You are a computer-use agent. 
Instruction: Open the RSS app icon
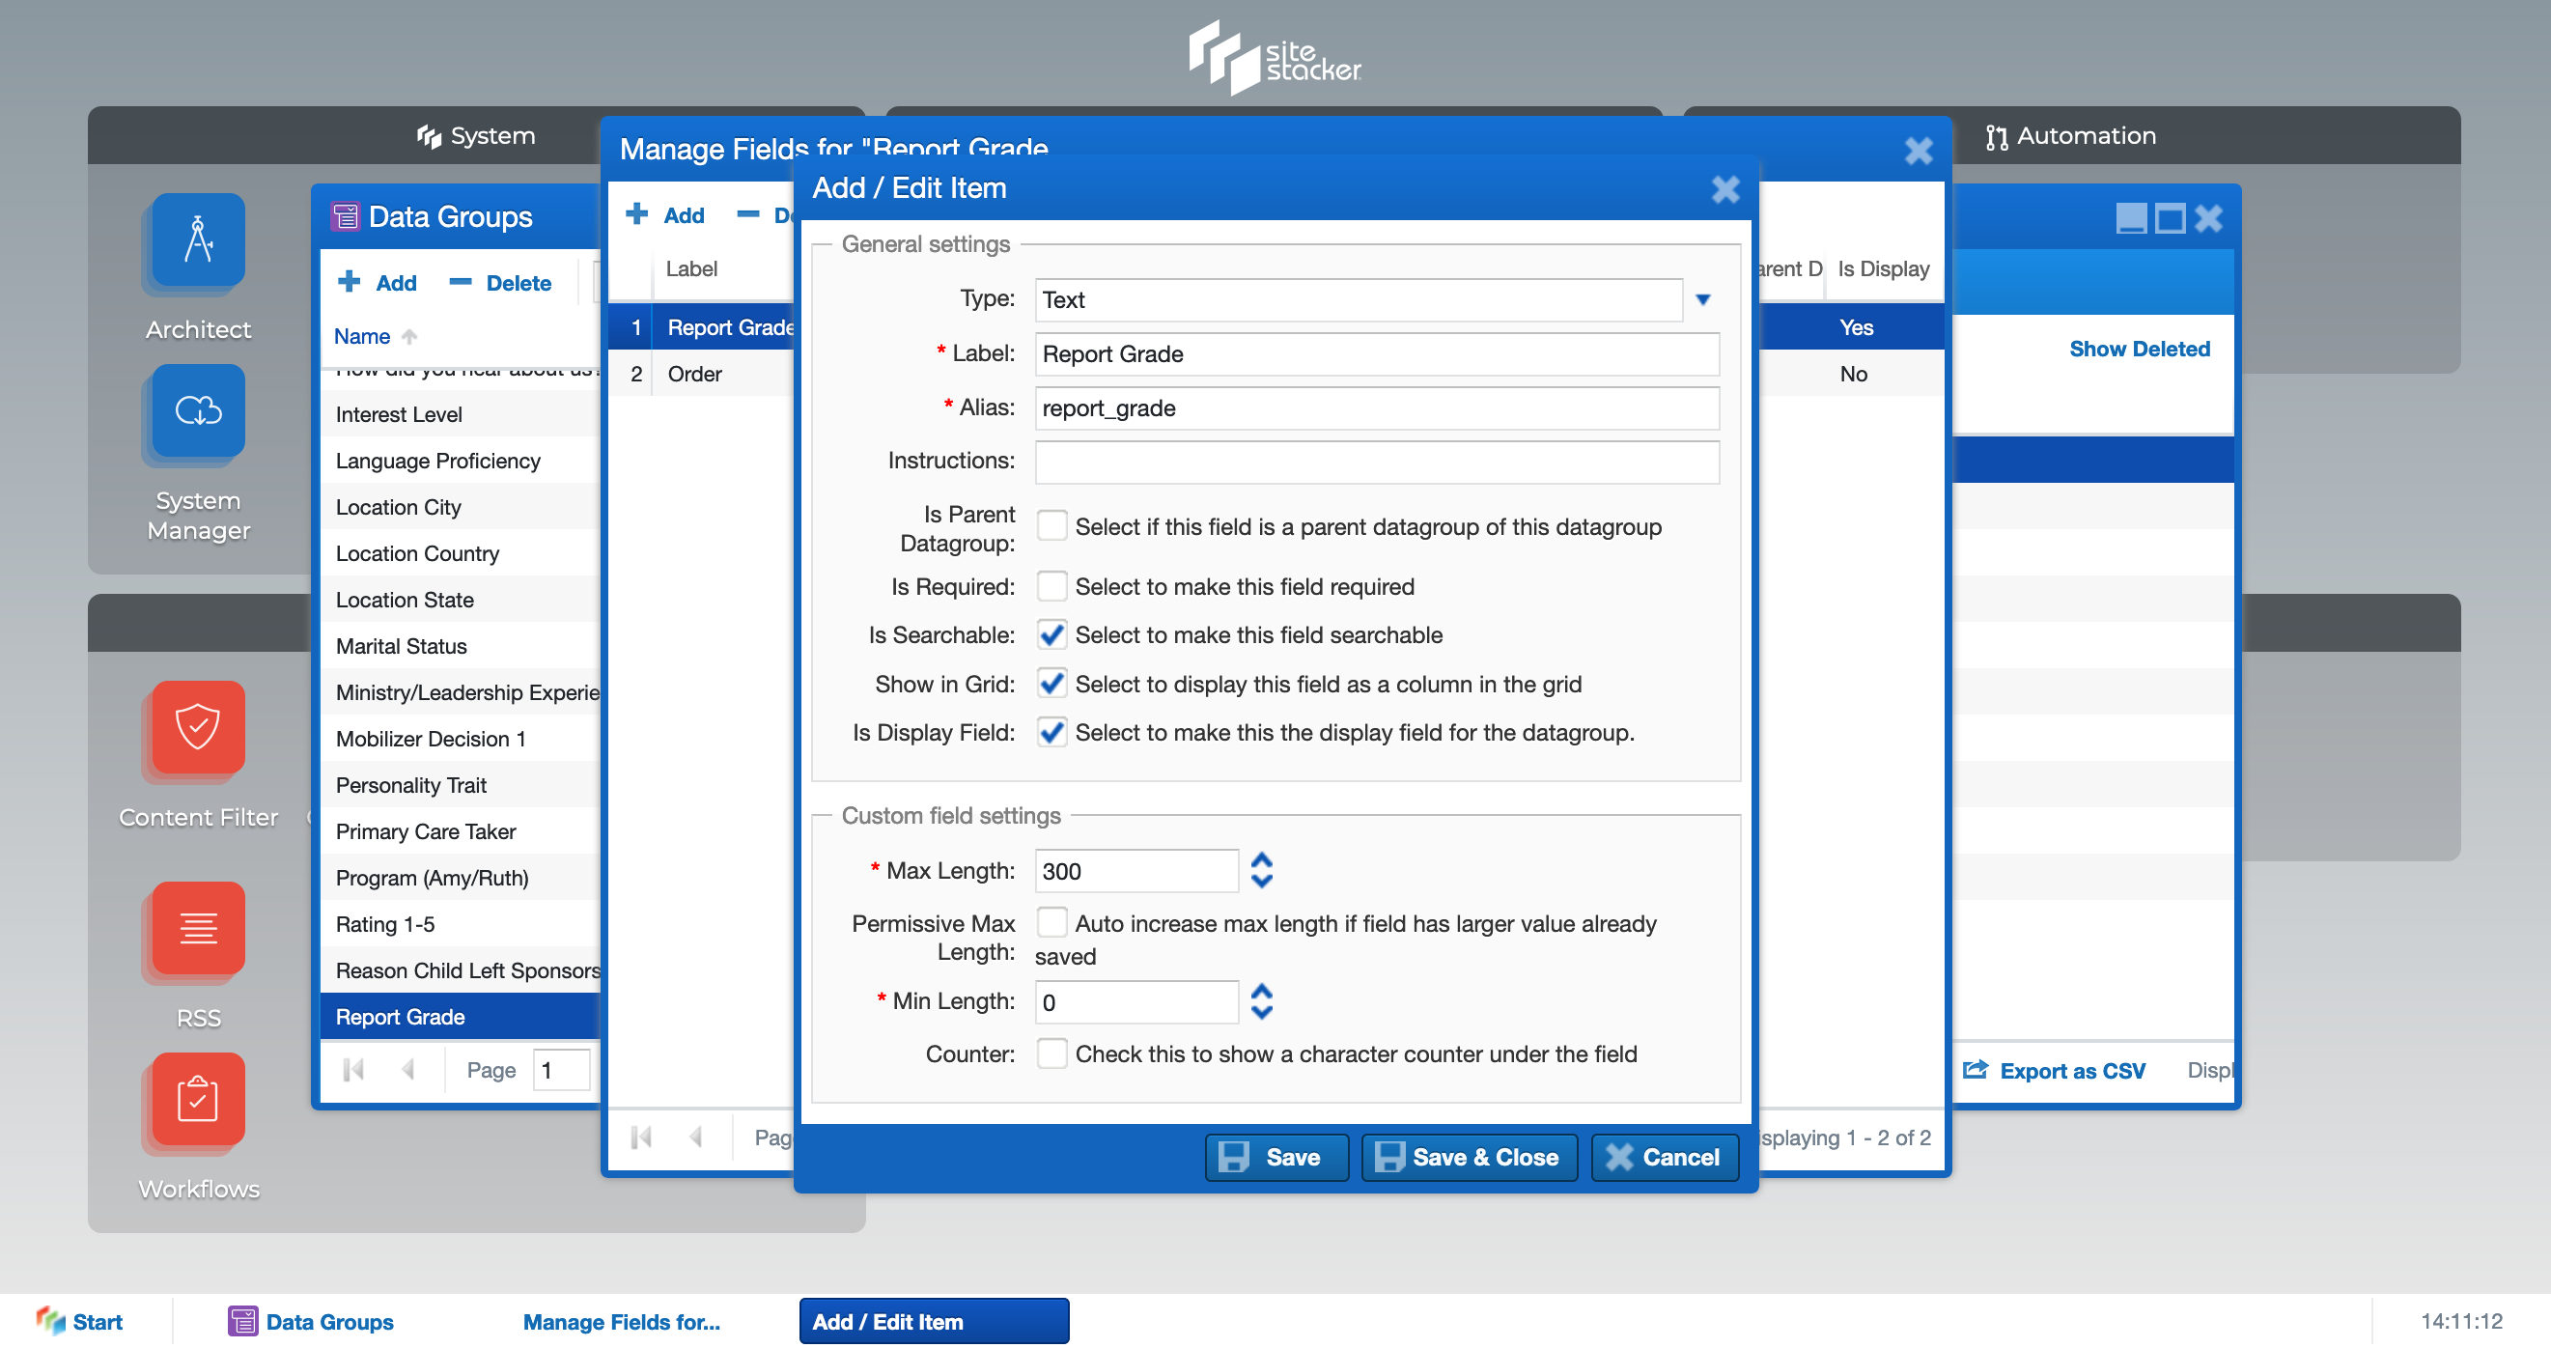point(198,927)
